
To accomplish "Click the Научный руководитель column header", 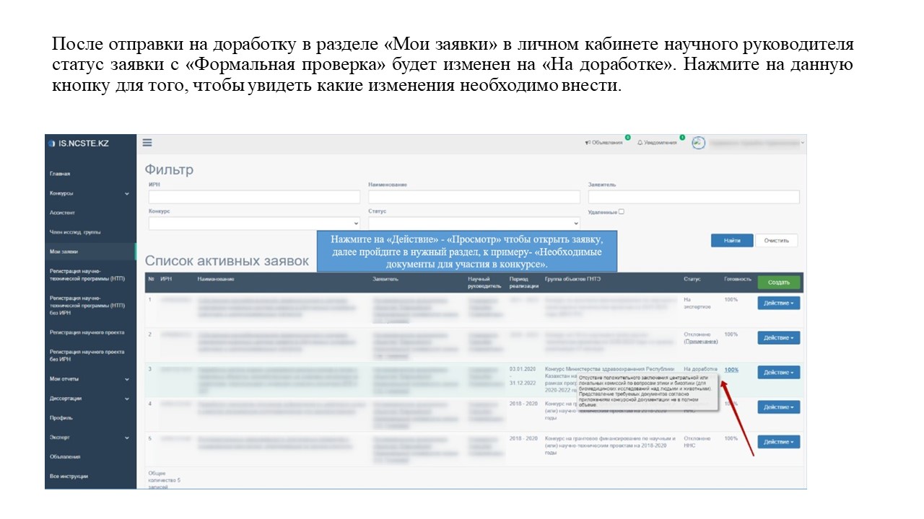I will click(x=483, y=282).
